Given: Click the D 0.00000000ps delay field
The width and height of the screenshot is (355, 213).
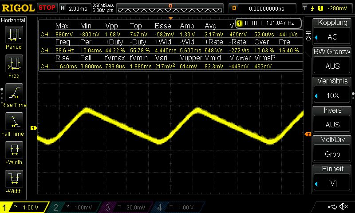Looking at the screenshot, I should pos(262,8).
